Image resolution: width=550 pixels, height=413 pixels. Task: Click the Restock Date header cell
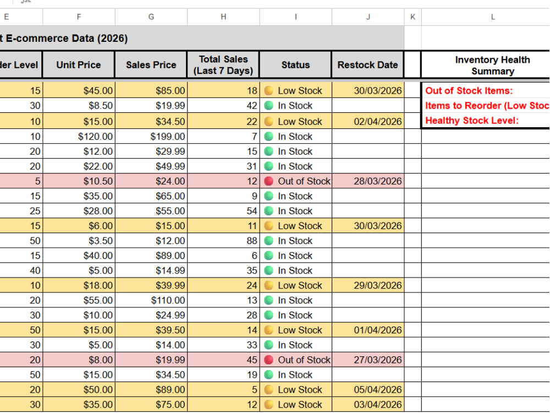[x=368, y=64]
